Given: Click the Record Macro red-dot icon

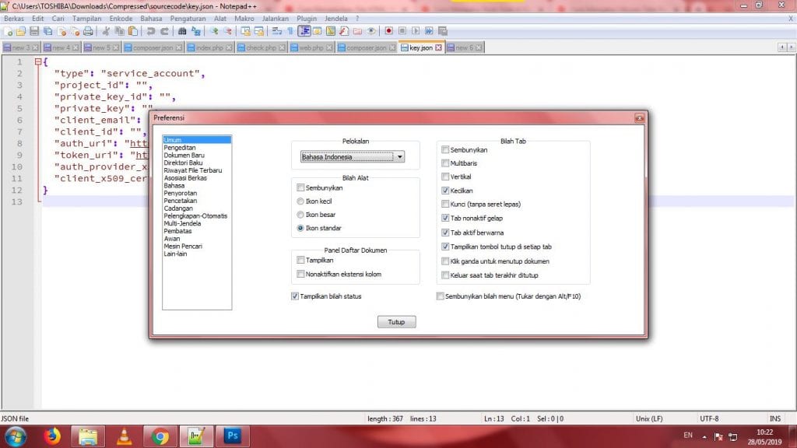Looking at the screenshot, I should 389,31.
